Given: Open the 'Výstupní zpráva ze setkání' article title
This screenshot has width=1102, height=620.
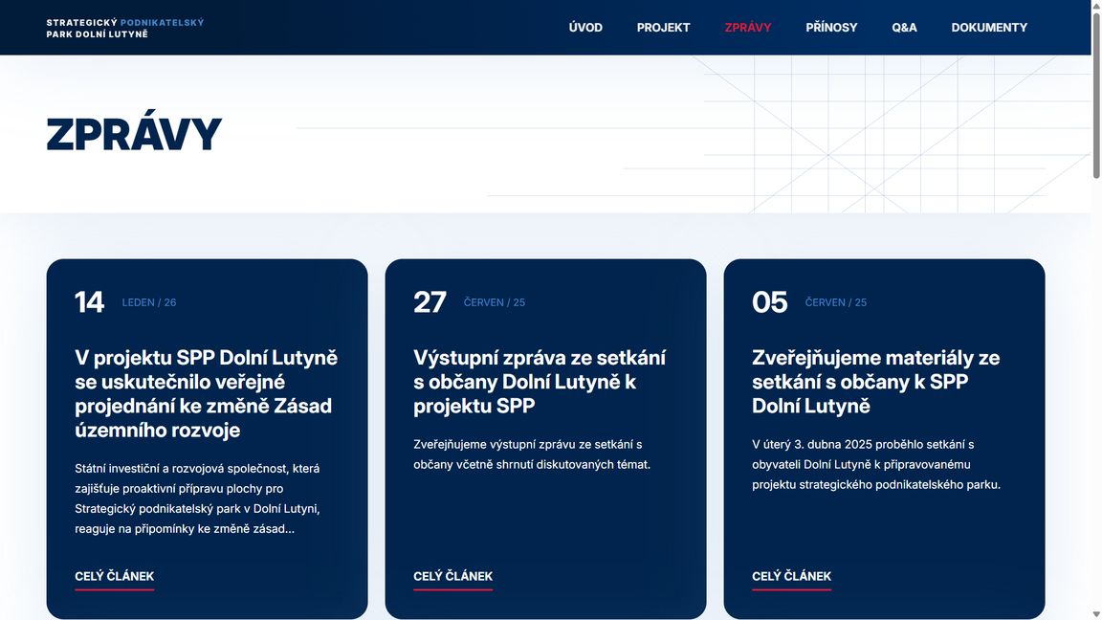Looking at the screenshot, I should coord(540,382).
